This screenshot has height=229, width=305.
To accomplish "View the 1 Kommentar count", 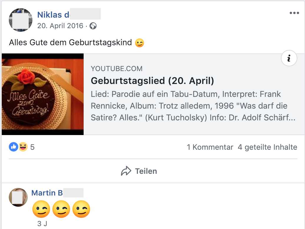I will 210,147.
